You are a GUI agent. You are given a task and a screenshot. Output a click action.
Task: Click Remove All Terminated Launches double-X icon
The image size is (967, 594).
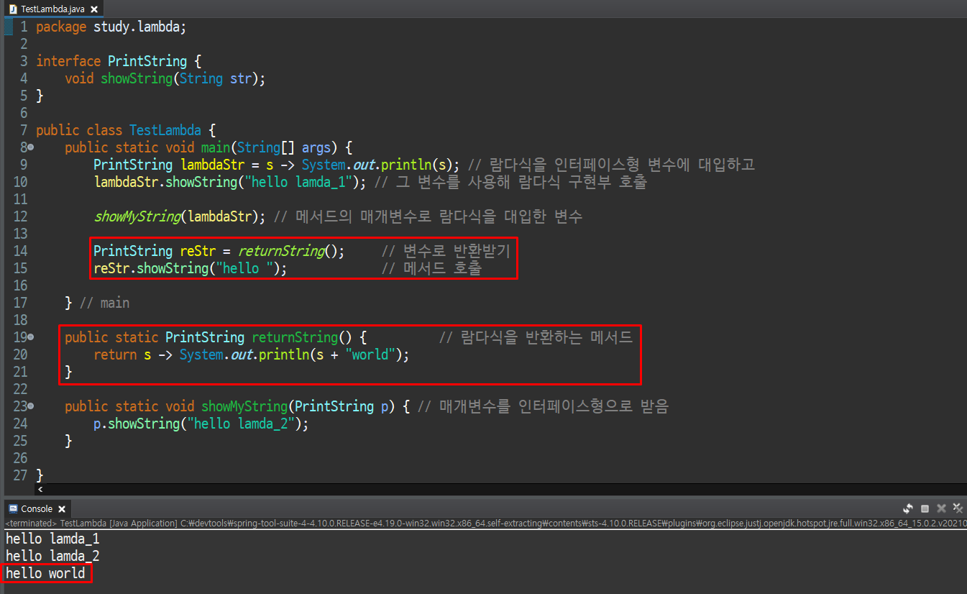point(958,508)
